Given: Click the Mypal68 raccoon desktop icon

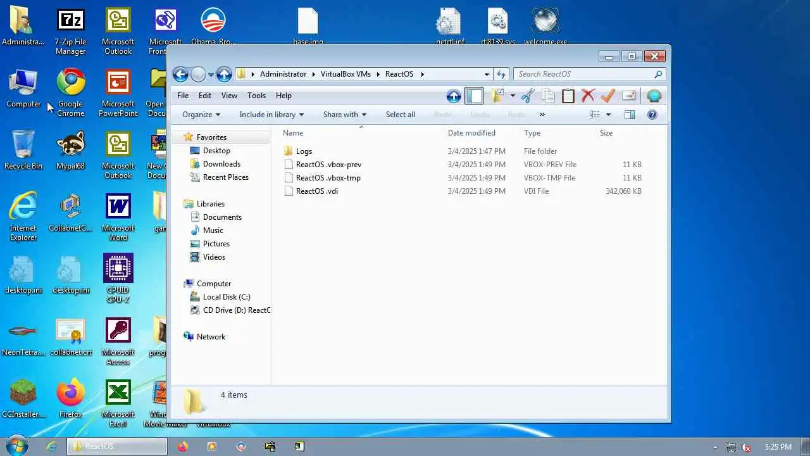Looking at the screenshot, I should [x=71, y=150].
